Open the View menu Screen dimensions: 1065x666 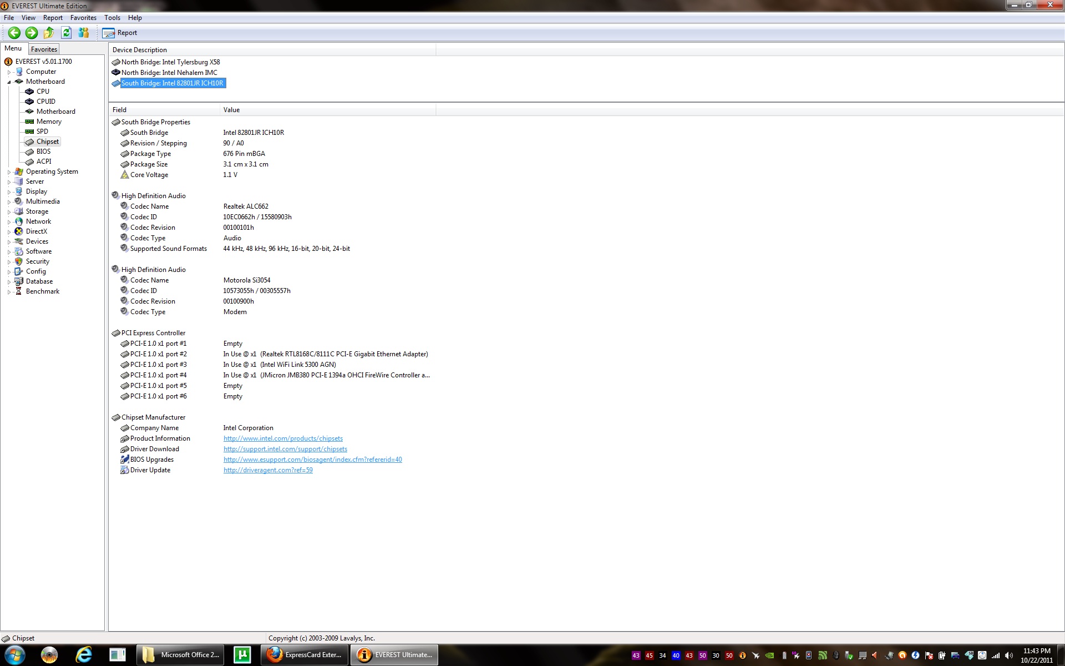point(28,18)
